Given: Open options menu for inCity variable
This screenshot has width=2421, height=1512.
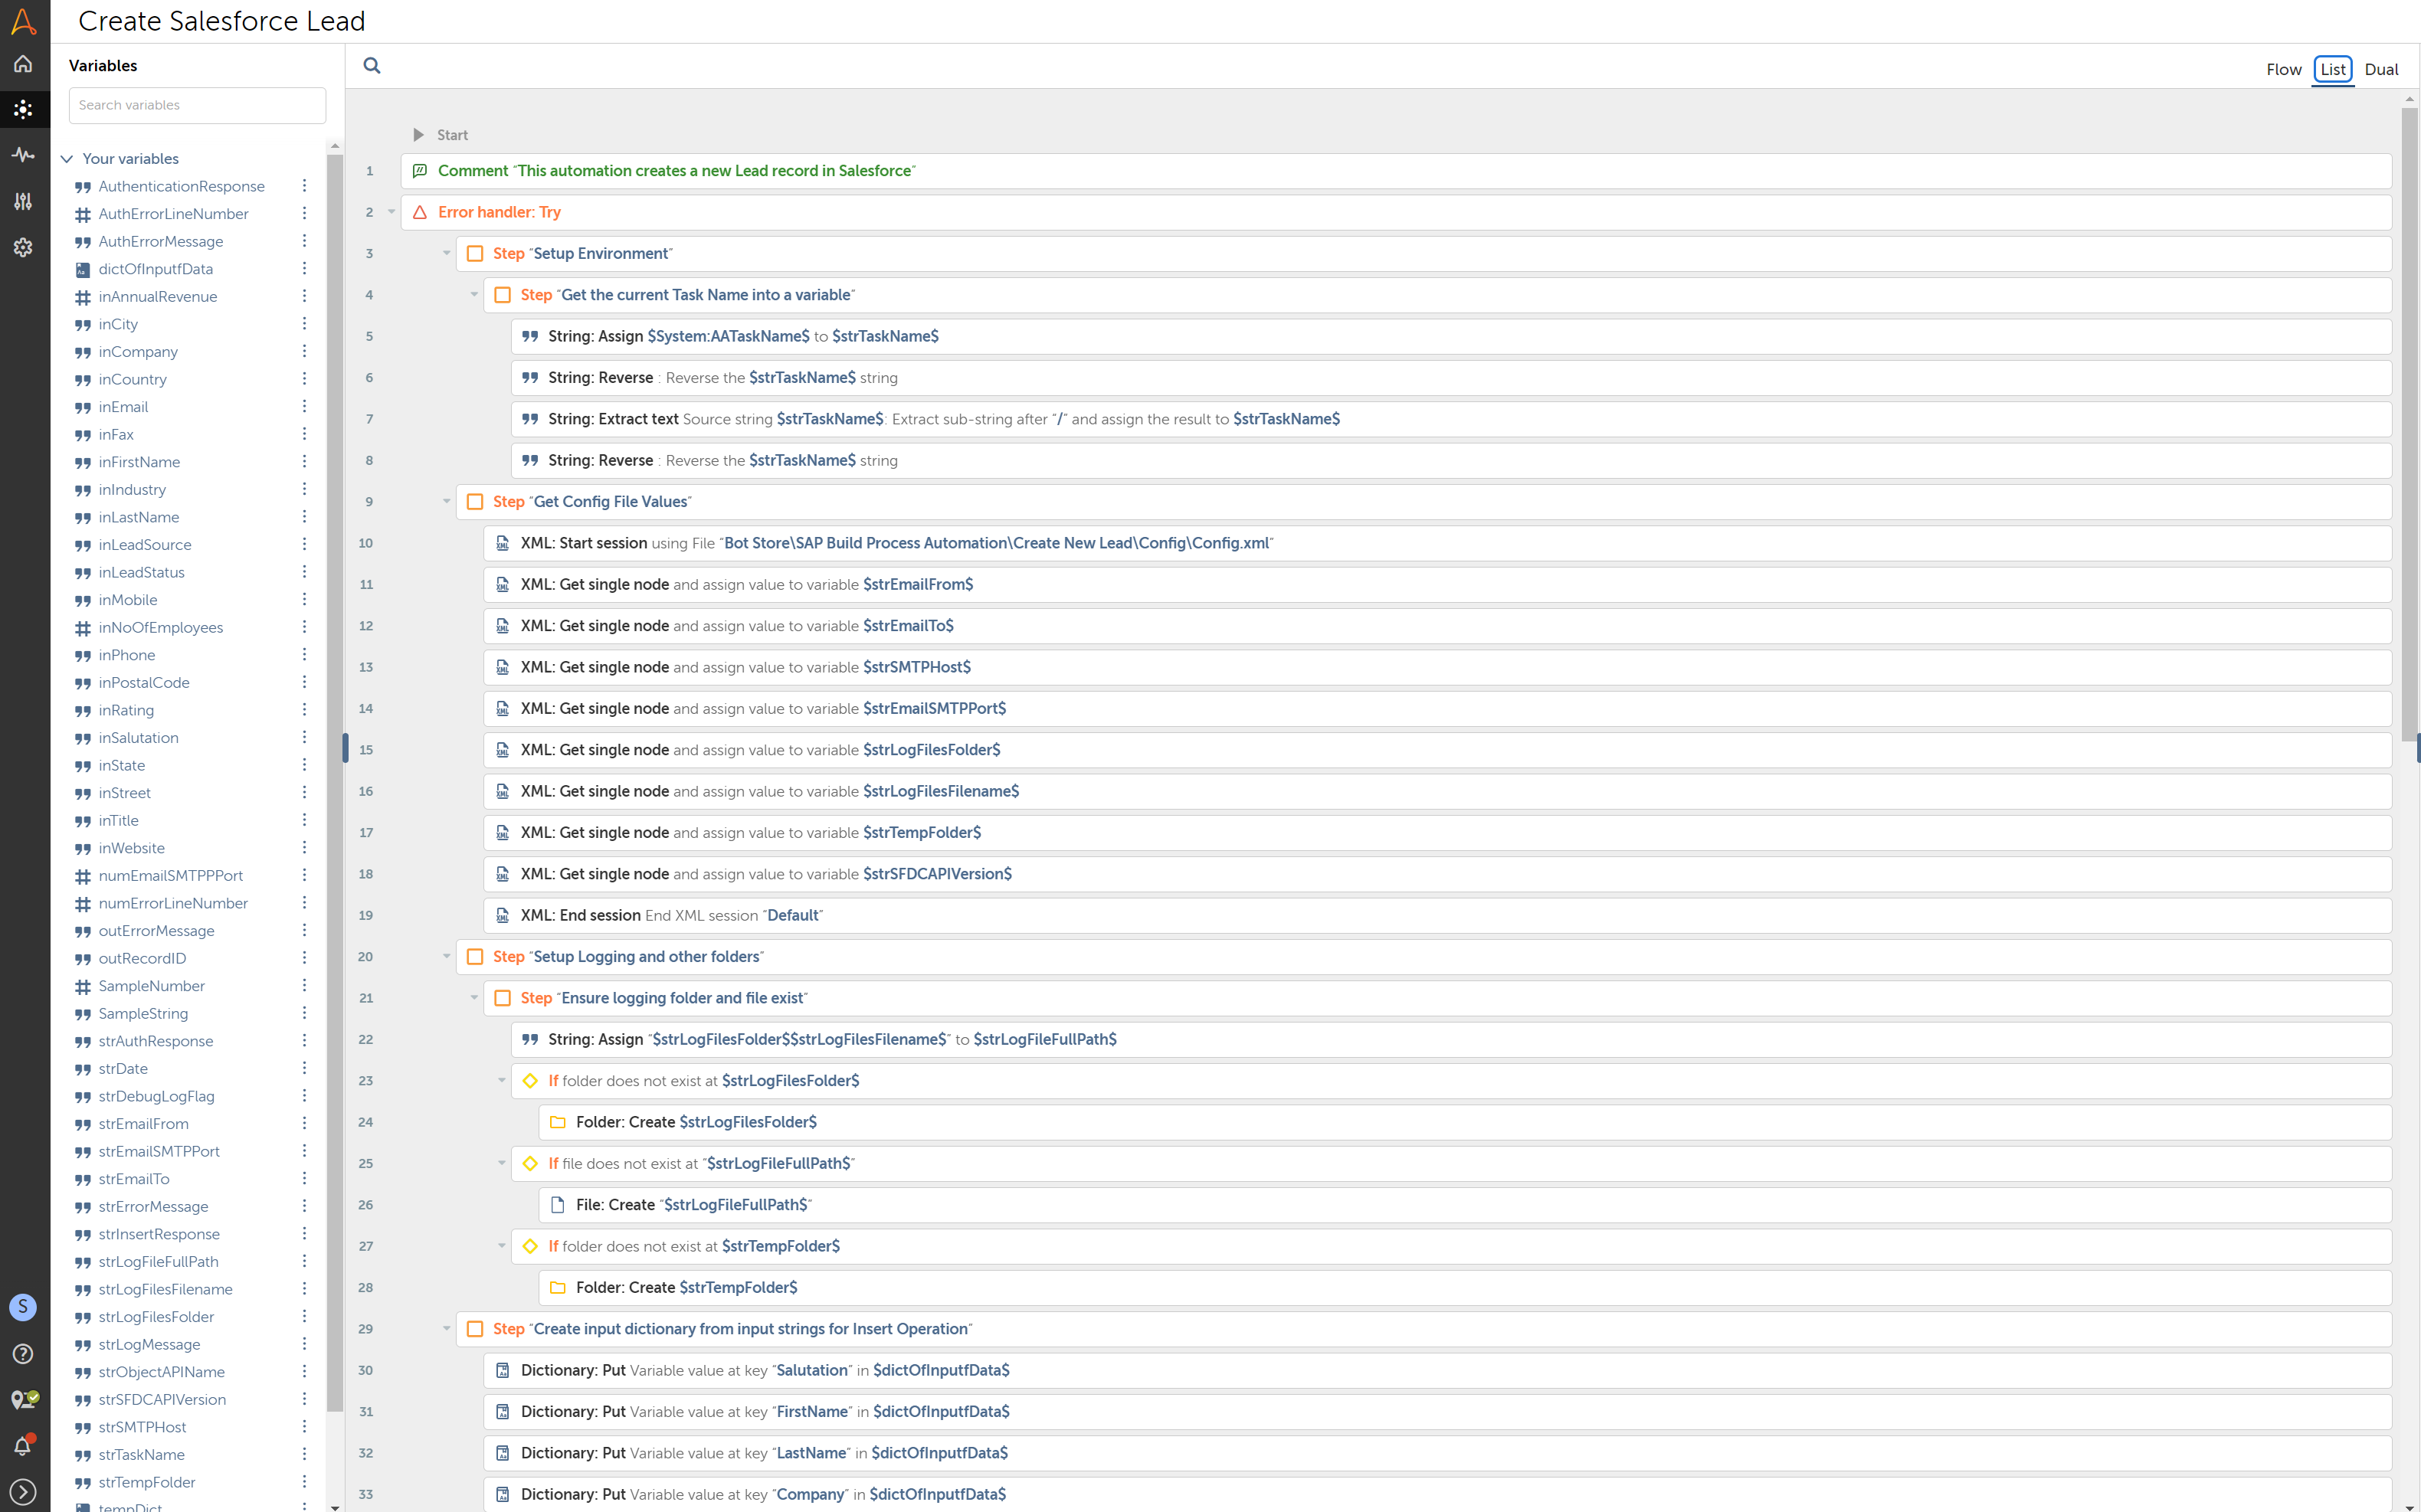Looking at the screenshot, I should pyautogui.click(x=304, y=324).
